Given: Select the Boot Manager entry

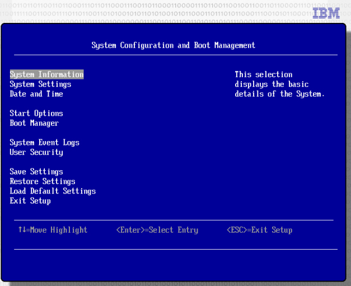Looking at the screenshot, I should click(34, 123).
